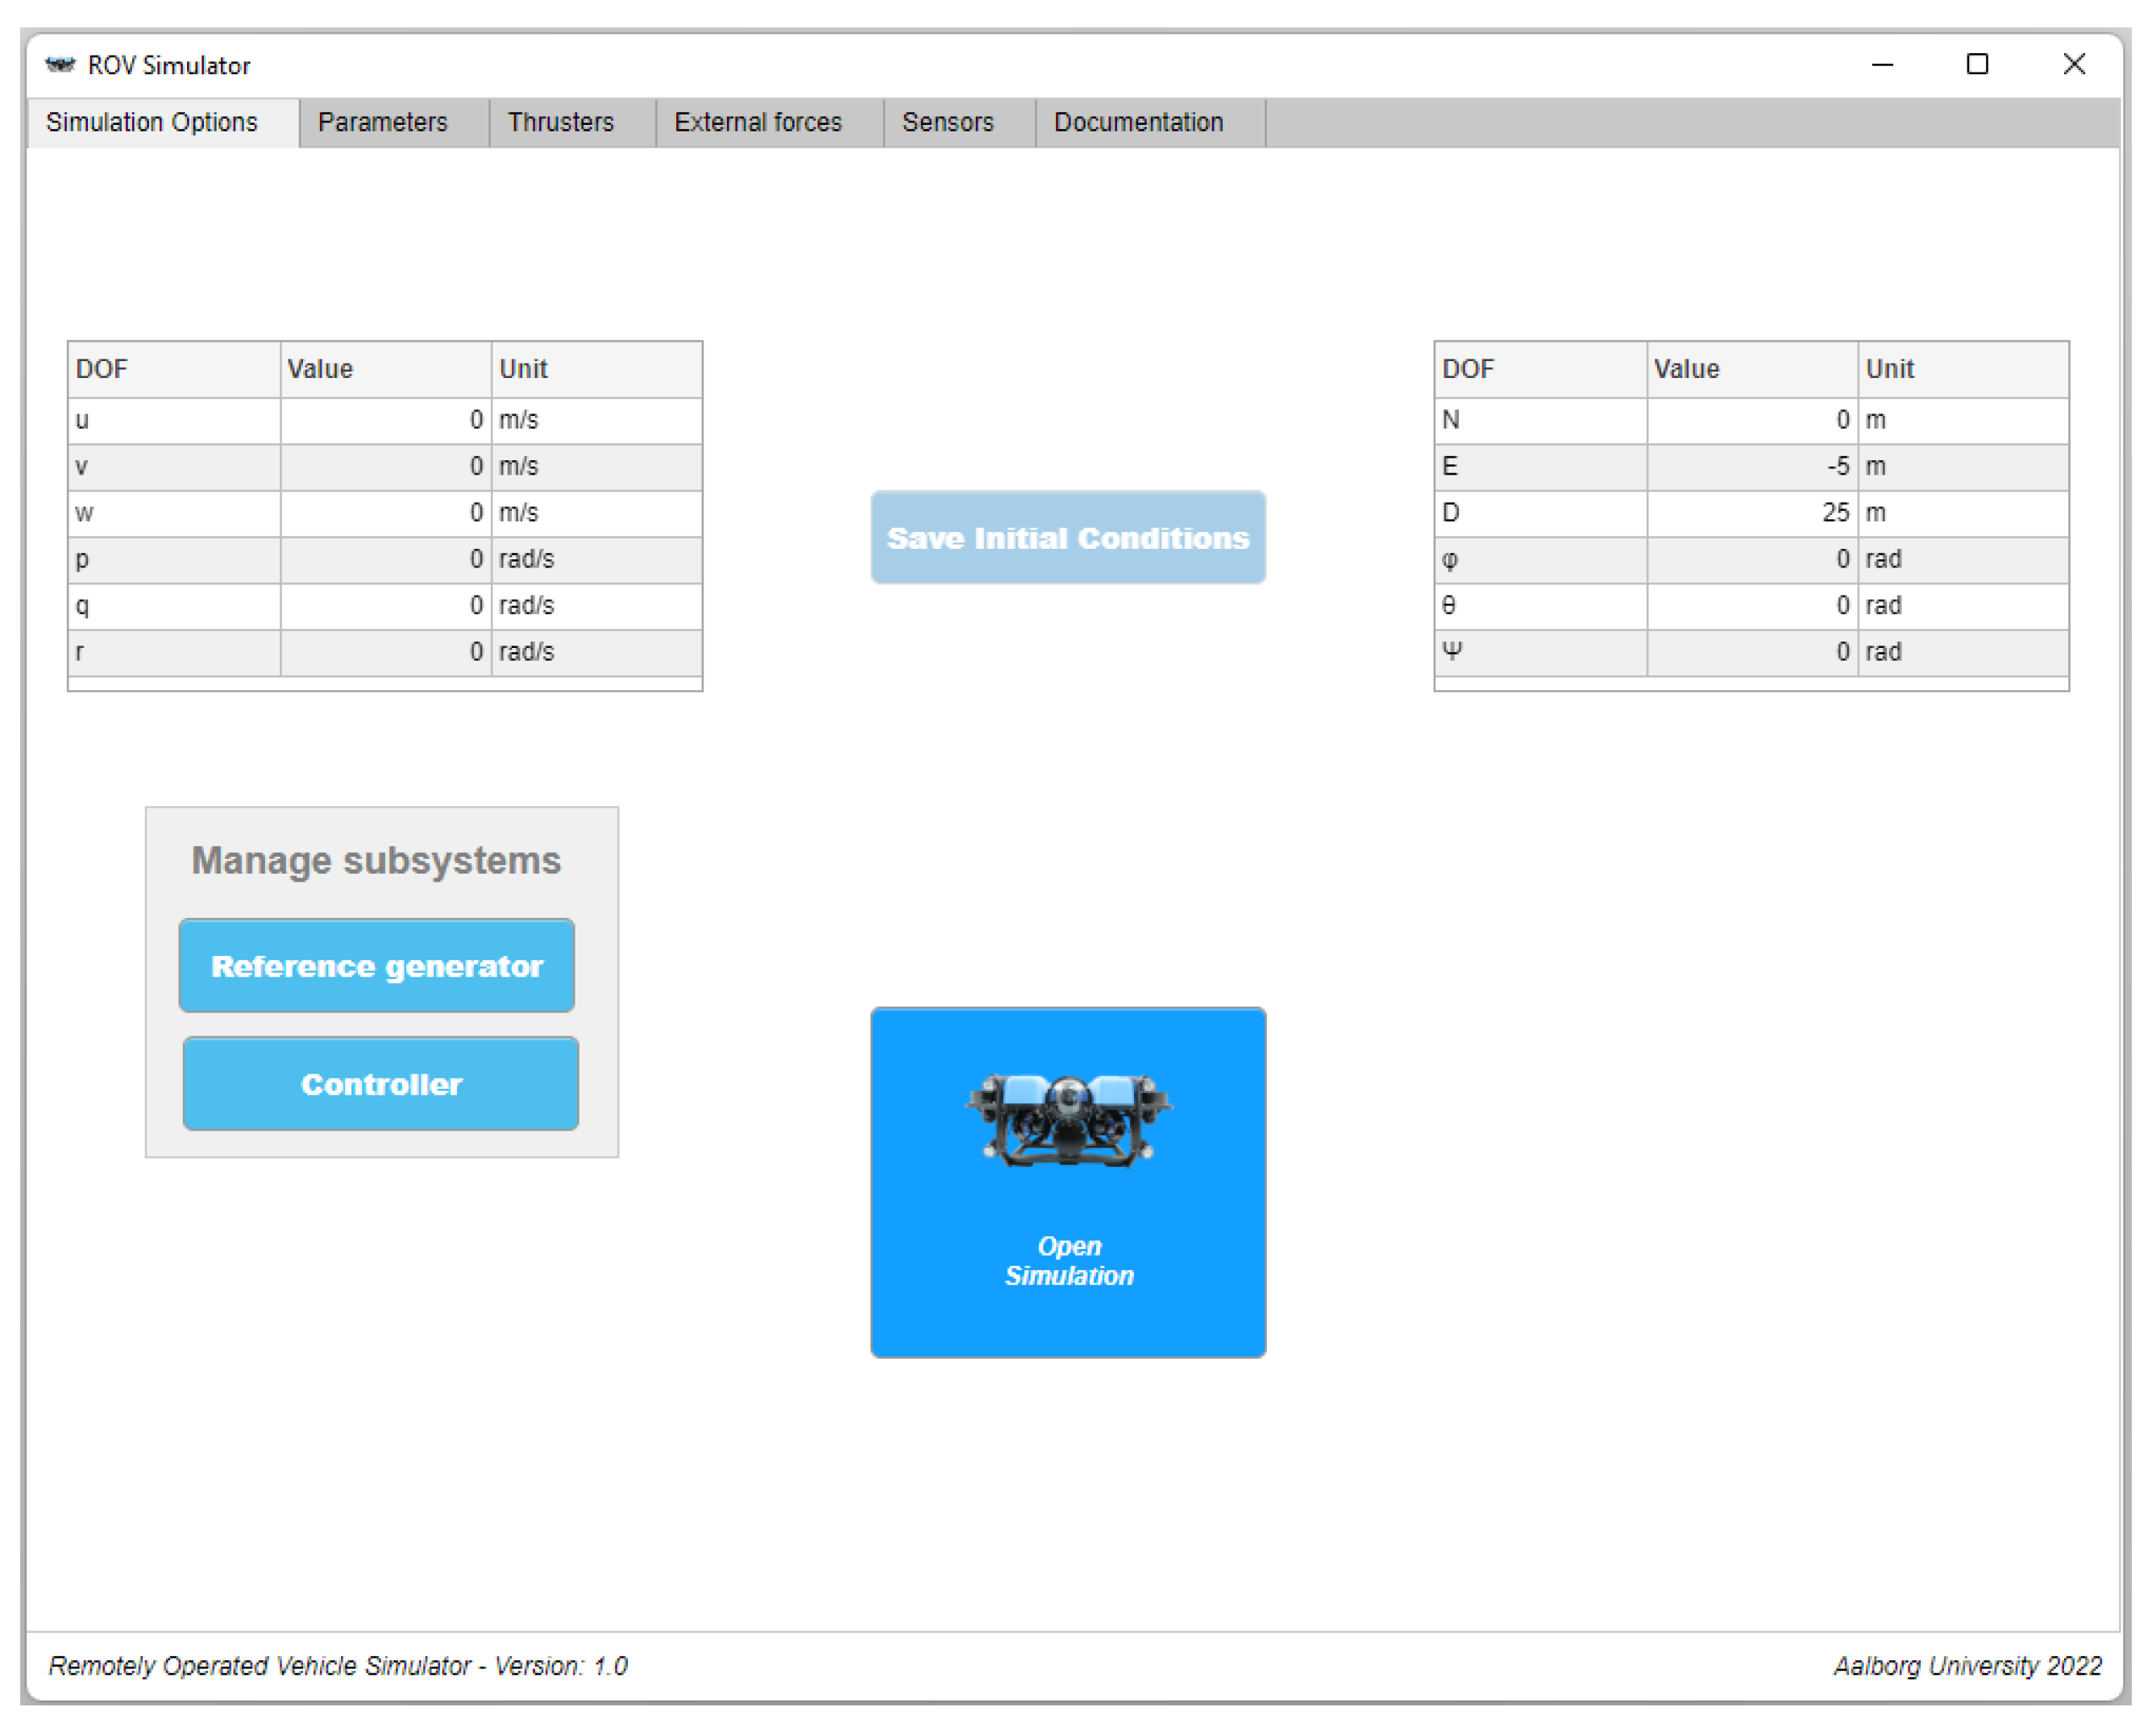Click the Controller button
Viewport: 2156px width, 1732px height.
[x=381, y=1084]
